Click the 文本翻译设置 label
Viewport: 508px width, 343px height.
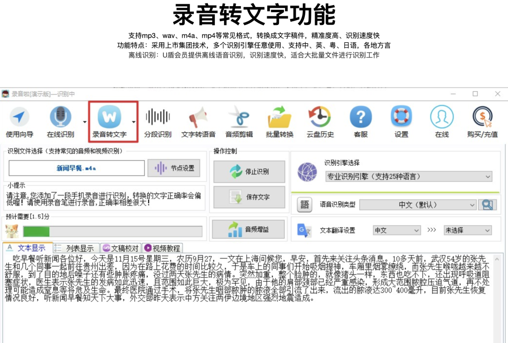coord(338,231)
